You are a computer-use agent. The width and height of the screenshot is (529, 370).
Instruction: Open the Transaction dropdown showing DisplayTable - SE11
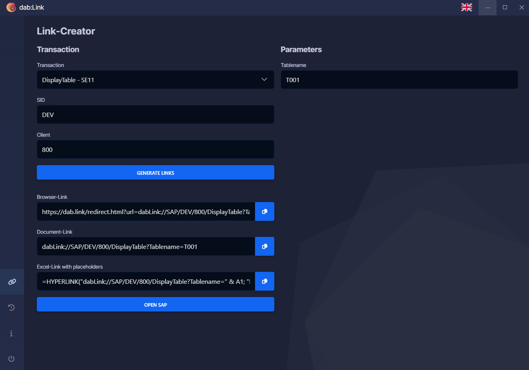tap(155, 79)
